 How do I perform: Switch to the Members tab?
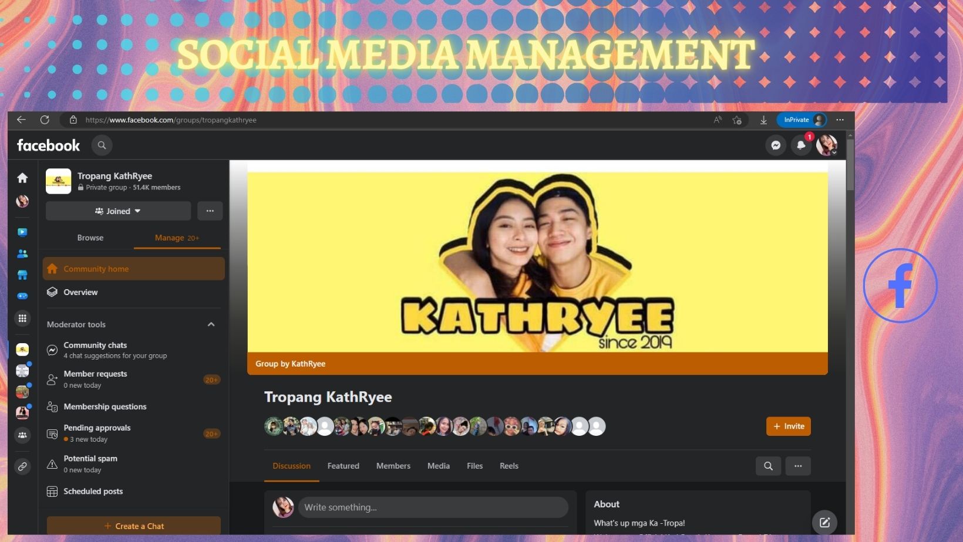(x=393, y=466)
